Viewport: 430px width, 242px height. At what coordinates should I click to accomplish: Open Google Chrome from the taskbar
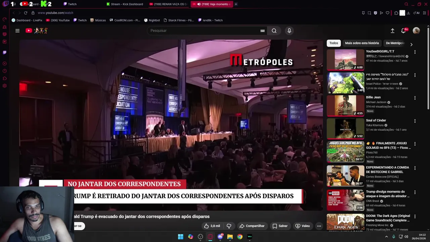click(240, 237)
